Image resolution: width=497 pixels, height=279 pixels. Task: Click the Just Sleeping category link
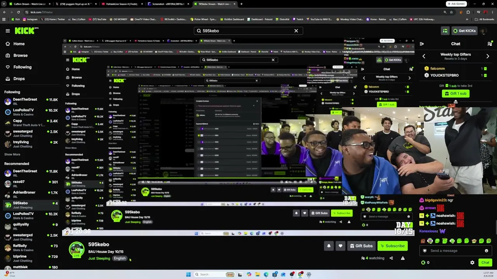99,258
